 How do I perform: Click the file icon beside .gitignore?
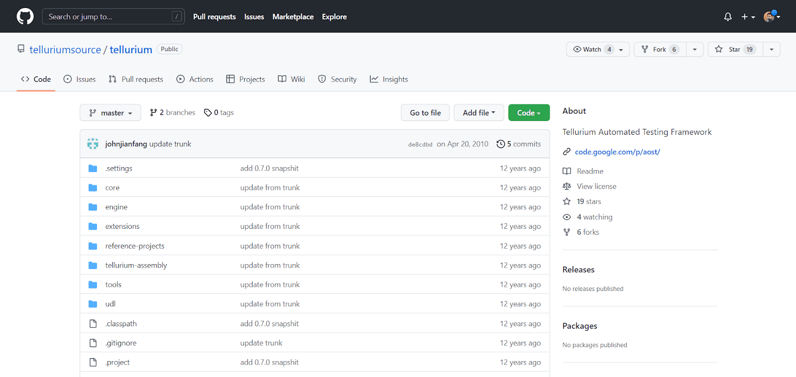93,343
